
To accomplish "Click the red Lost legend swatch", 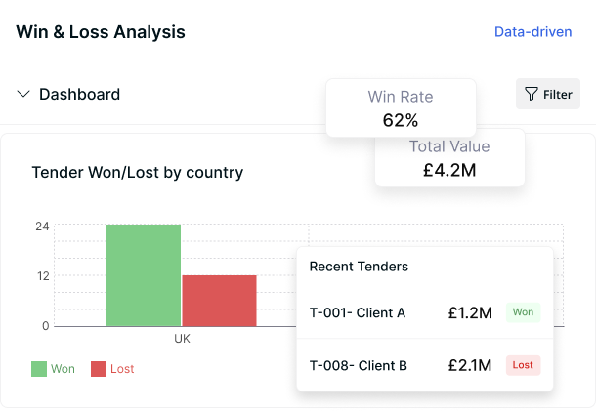I will click(x=99, y=369).
